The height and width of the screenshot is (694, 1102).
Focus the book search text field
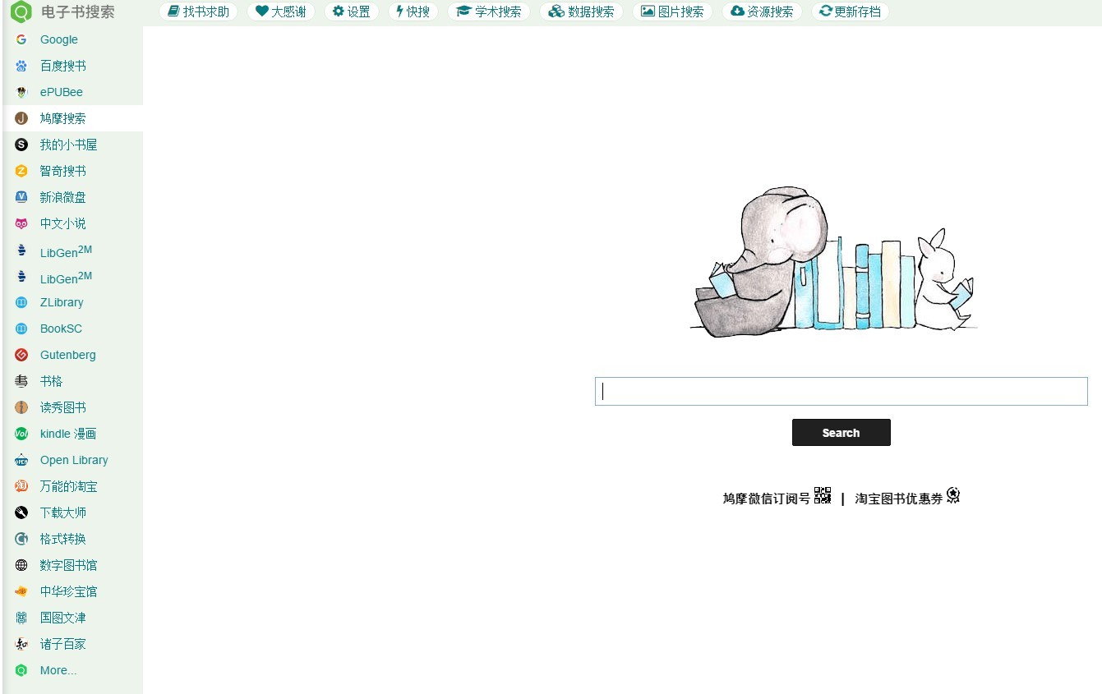(841, 392)
